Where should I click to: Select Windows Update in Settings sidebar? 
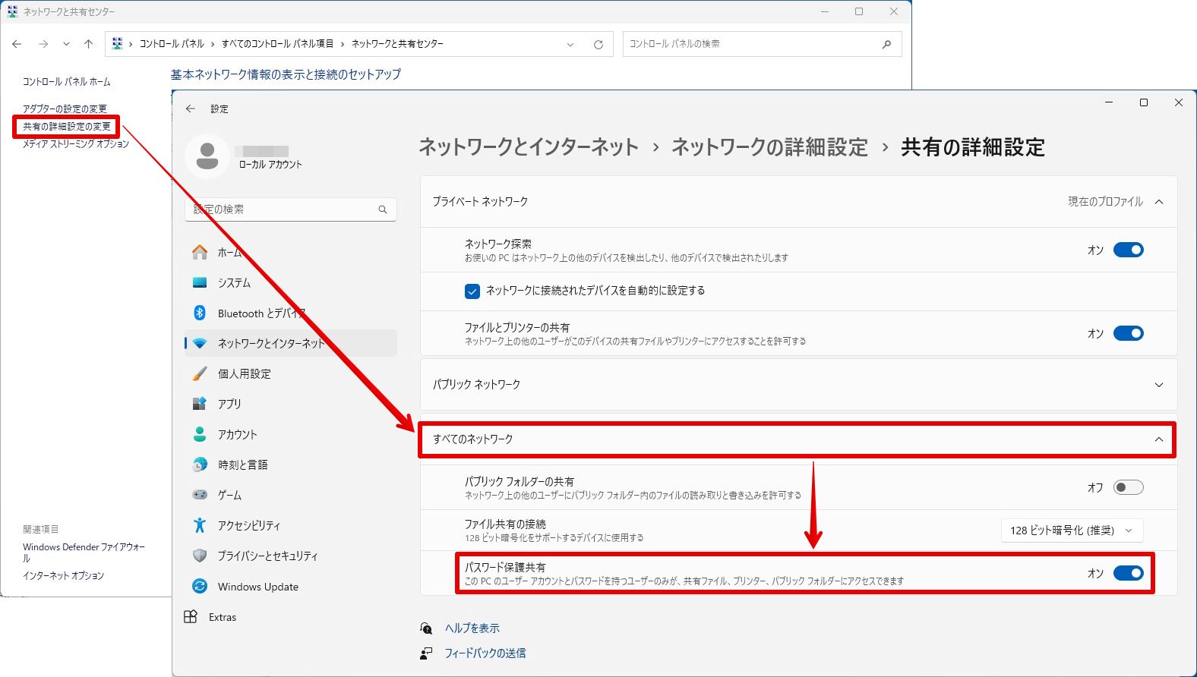tap(291, 586)
